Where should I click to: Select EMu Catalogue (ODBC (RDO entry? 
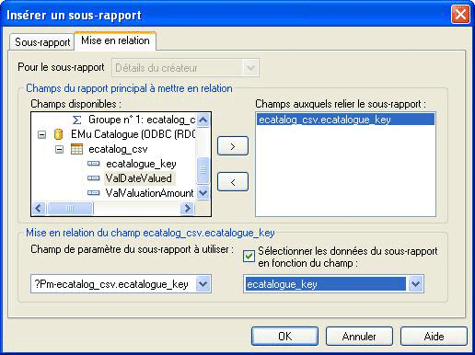click(133, 134)
